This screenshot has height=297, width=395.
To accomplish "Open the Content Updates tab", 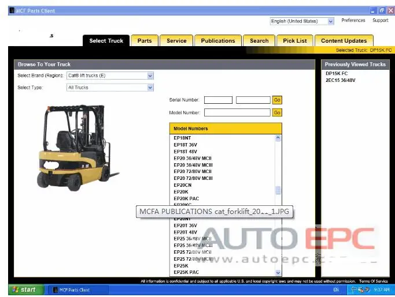I will [x=344, y=41].
